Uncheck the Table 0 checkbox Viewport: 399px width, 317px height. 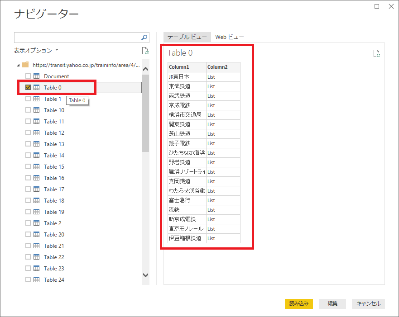pyautogui.click(x=28, y=87)
